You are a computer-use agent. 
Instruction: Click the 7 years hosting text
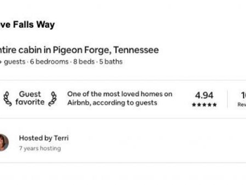[40, 148]
